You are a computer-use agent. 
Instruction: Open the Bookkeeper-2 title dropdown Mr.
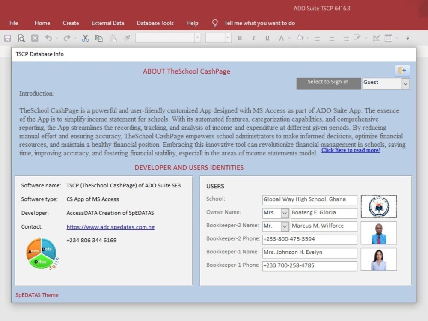click(x=285, y=226)
